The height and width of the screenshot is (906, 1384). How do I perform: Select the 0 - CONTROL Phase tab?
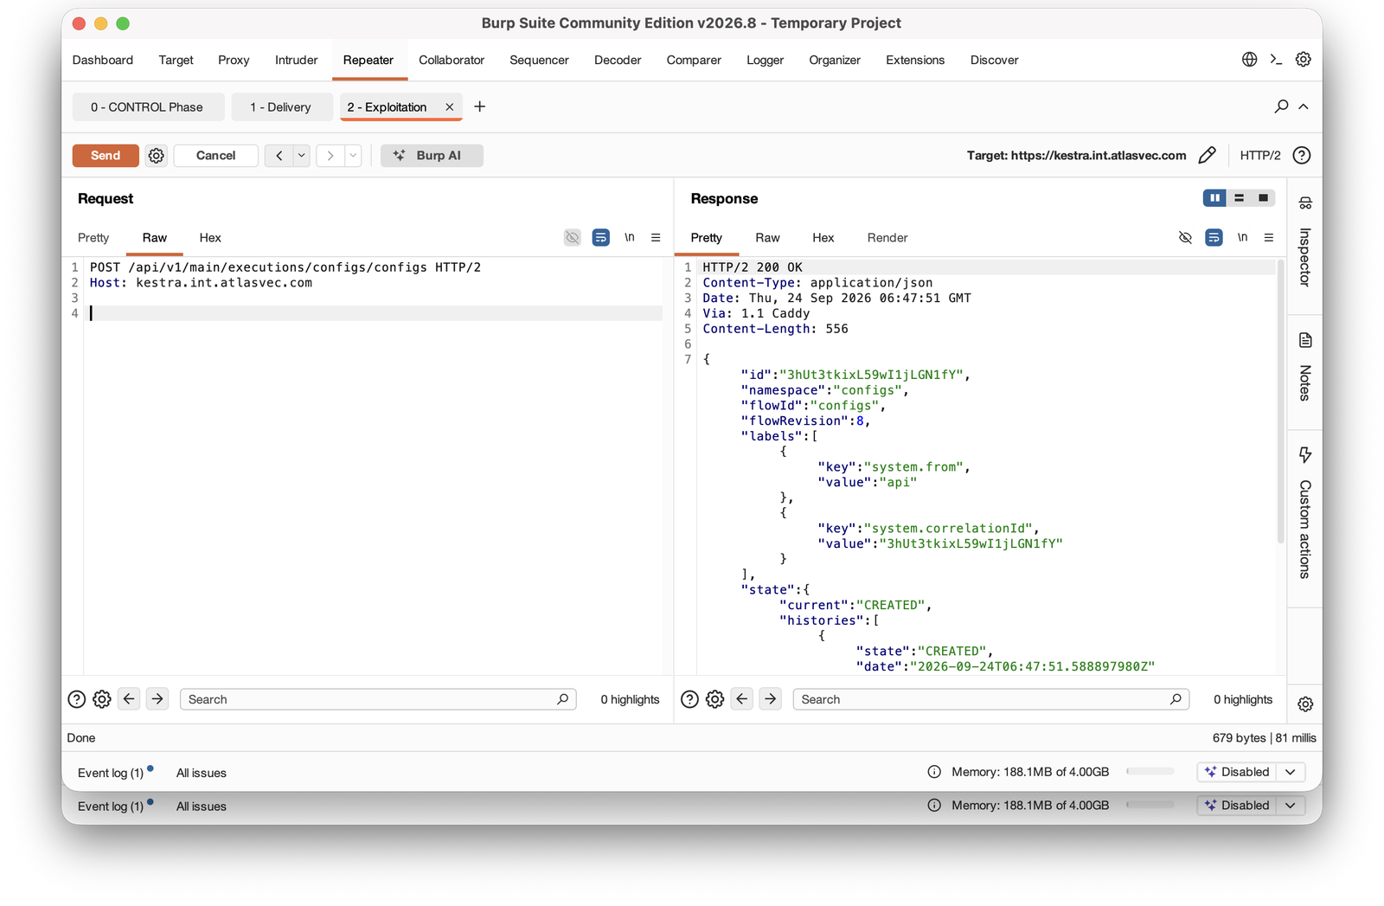[x=148, y=107]
